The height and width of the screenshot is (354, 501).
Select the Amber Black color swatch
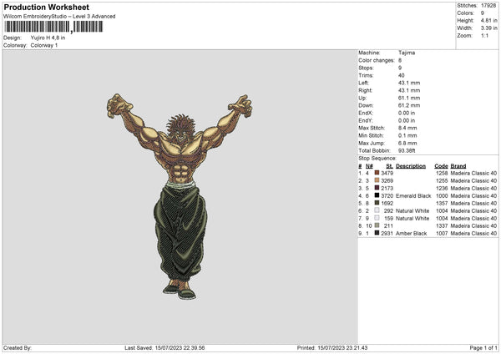coord(377,233)
